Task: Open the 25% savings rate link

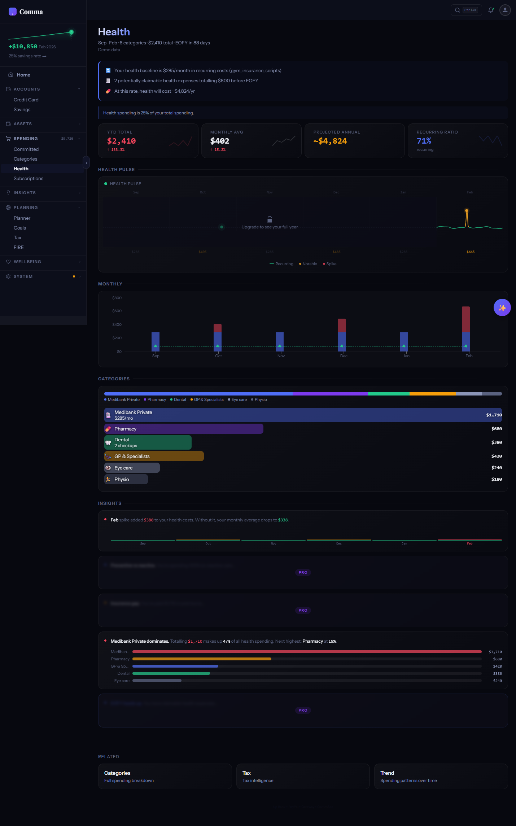Action: tap(27, 56)
